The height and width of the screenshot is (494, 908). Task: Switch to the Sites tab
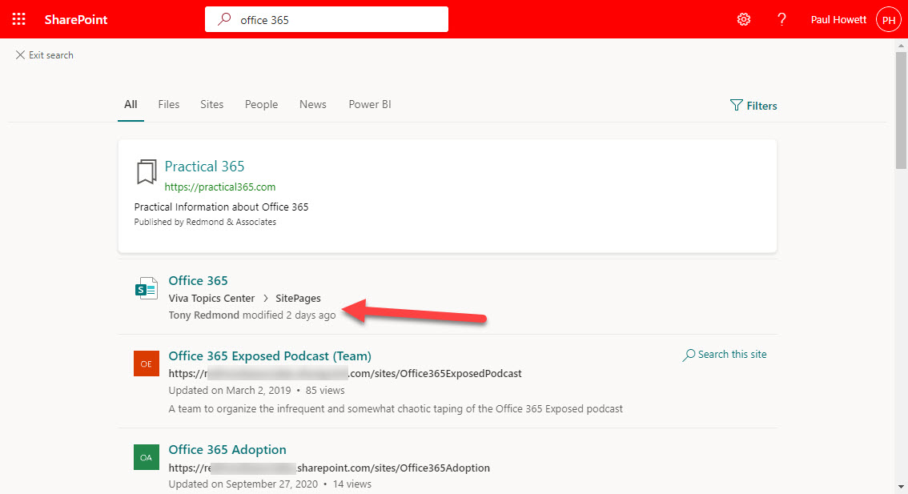coord(211,104)
